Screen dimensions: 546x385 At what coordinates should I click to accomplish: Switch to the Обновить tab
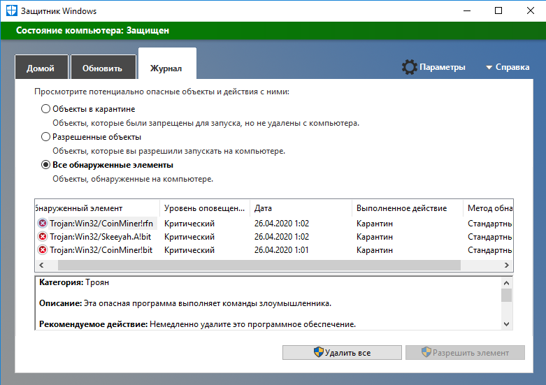(103, 67)
